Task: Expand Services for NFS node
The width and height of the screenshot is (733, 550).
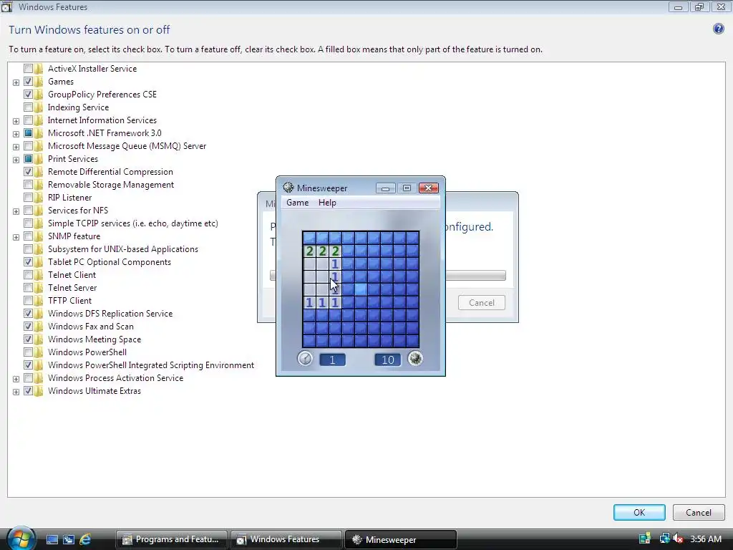Action: (x=16, y=211)
